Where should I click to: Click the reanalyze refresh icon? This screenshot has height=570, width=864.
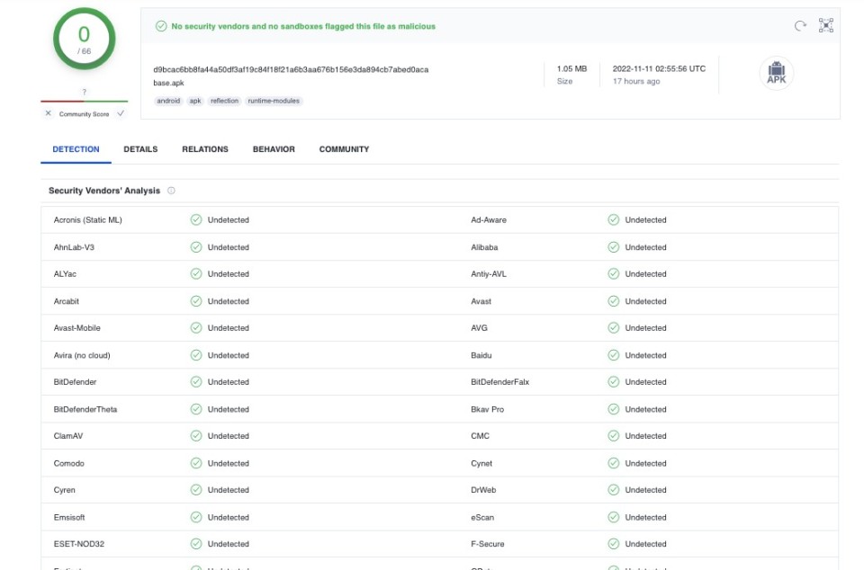click(x=800, y=26)
